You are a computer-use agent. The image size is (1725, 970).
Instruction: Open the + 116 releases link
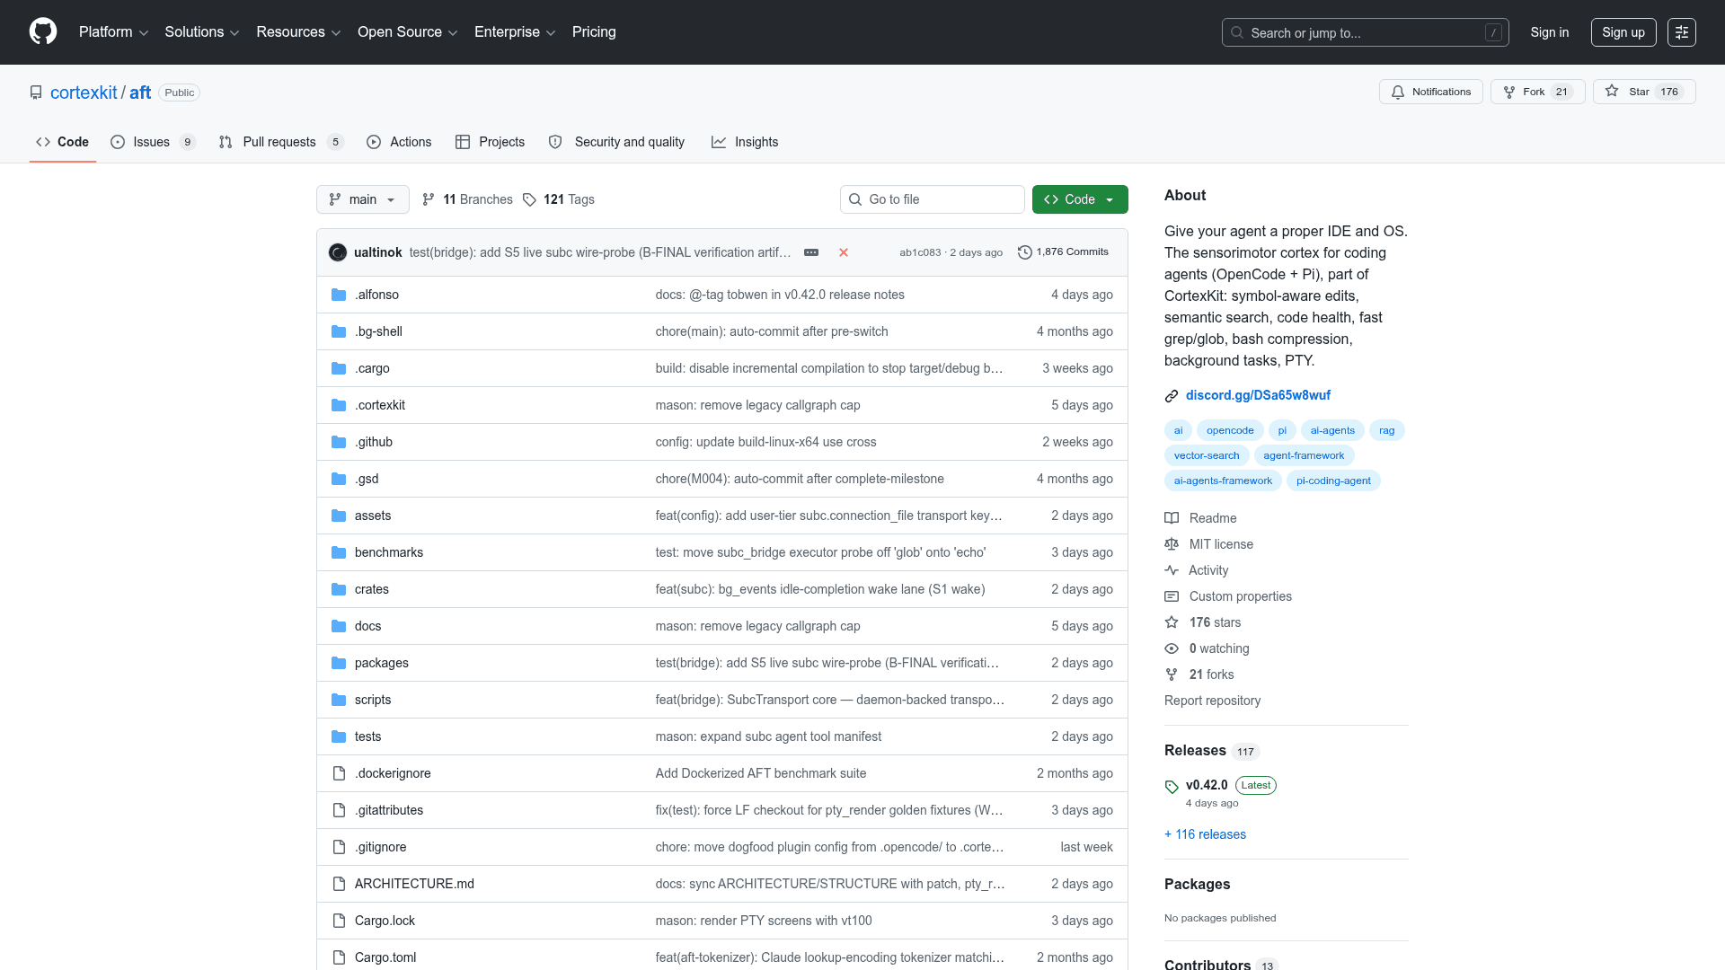1205,834
